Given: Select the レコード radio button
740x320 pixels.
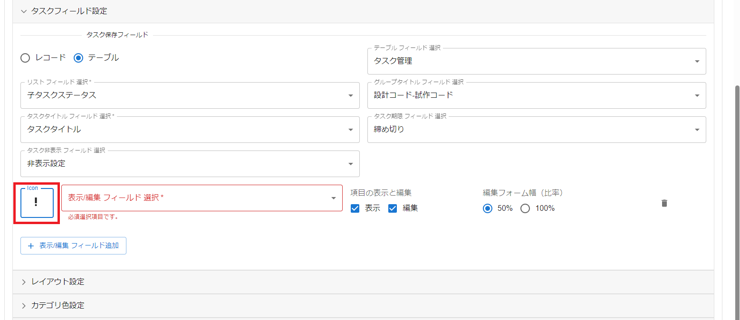Looking at the screenshot, I should coord(25,57).
